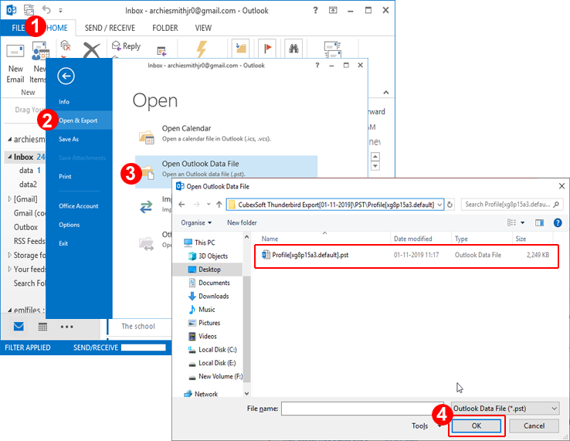570x441 pixels.
Task: Select Profile[xg8p15a3.default].pst file
Action: (406, 255)
